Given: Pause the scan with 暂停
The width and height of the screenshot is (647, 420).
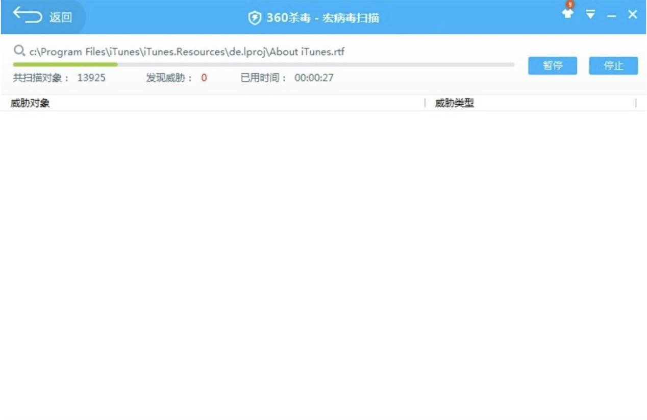Looking at the screenshot, I should click(553, 66).
